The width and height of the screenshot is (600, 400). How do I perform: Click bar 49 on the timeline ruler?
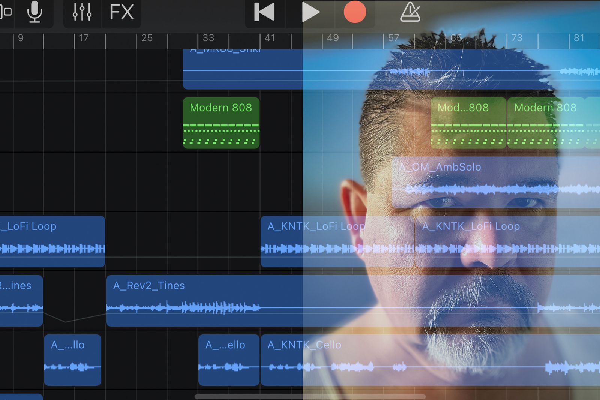click(x=332, y=38)
